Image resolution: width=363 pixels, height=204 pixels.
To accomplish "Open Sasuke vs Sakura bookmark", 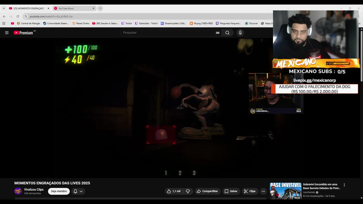I will [105, 24].
